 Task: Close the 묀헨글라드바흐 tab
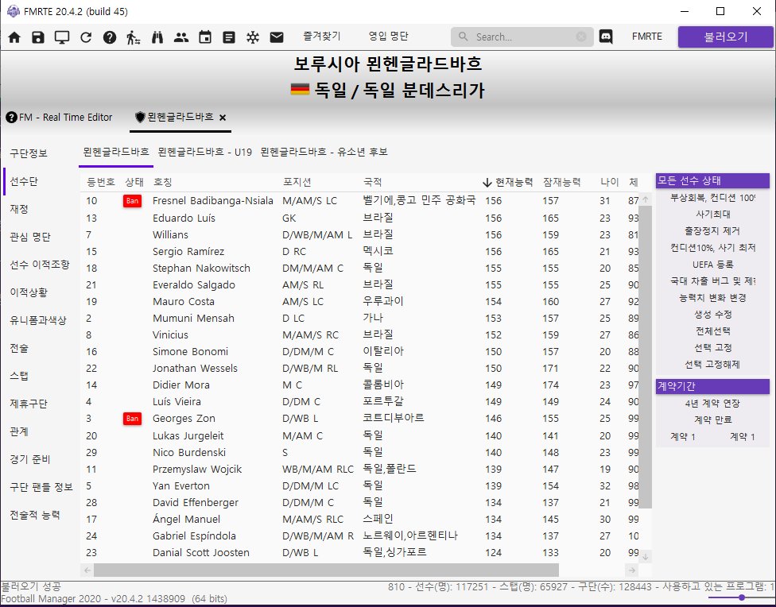pyautogui.click(x=223, y=117)
